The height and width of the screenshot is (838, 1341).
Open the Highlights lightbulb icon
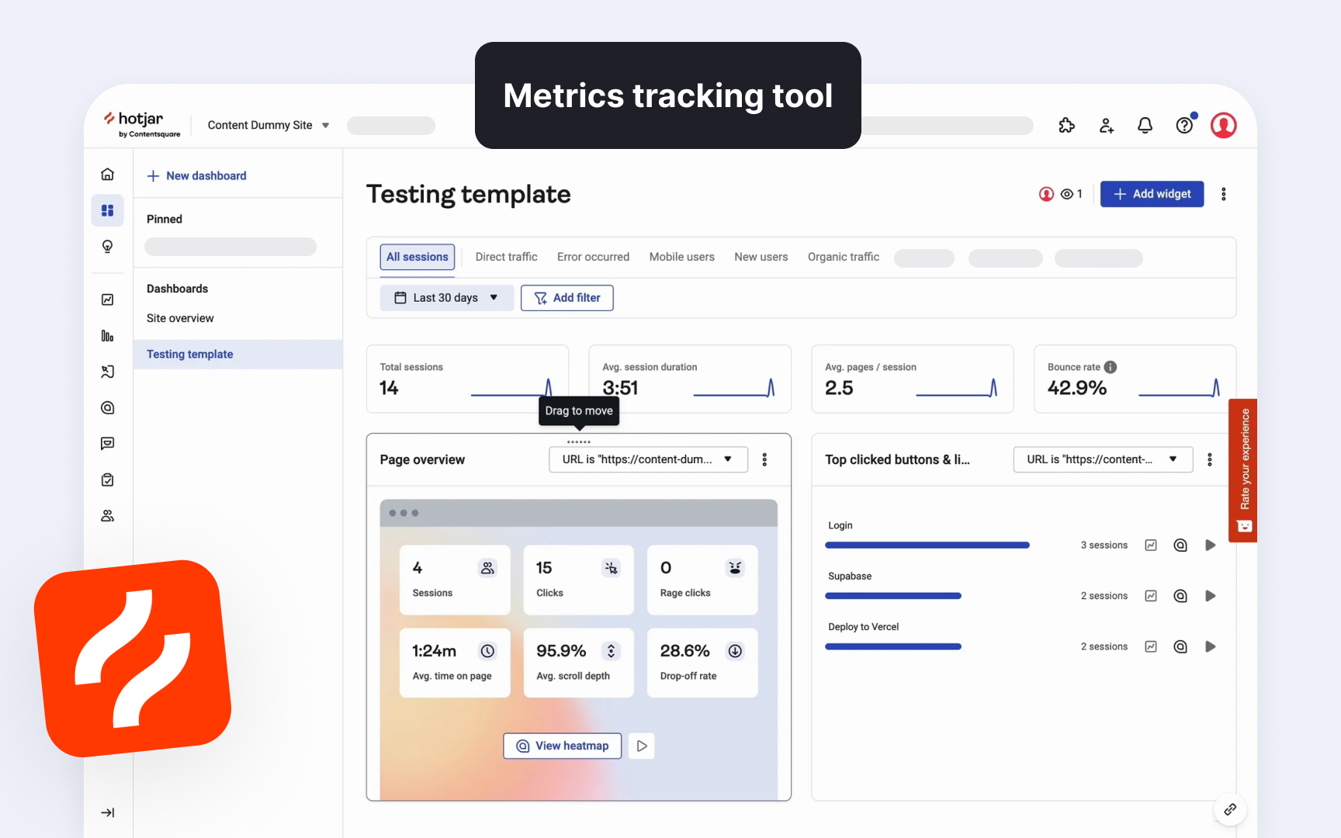coord(108,246)
